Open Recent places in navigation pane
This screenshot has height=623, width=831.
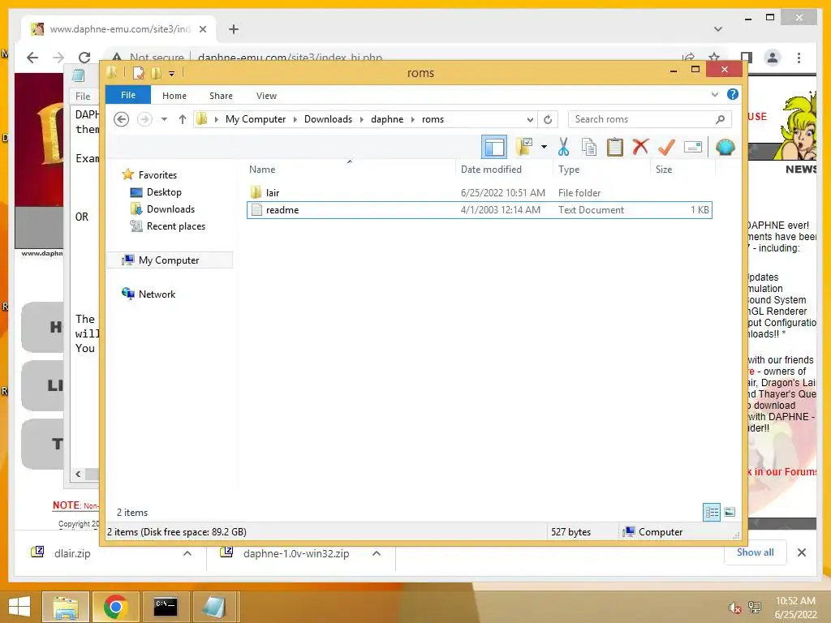click(x=175, y=226)
